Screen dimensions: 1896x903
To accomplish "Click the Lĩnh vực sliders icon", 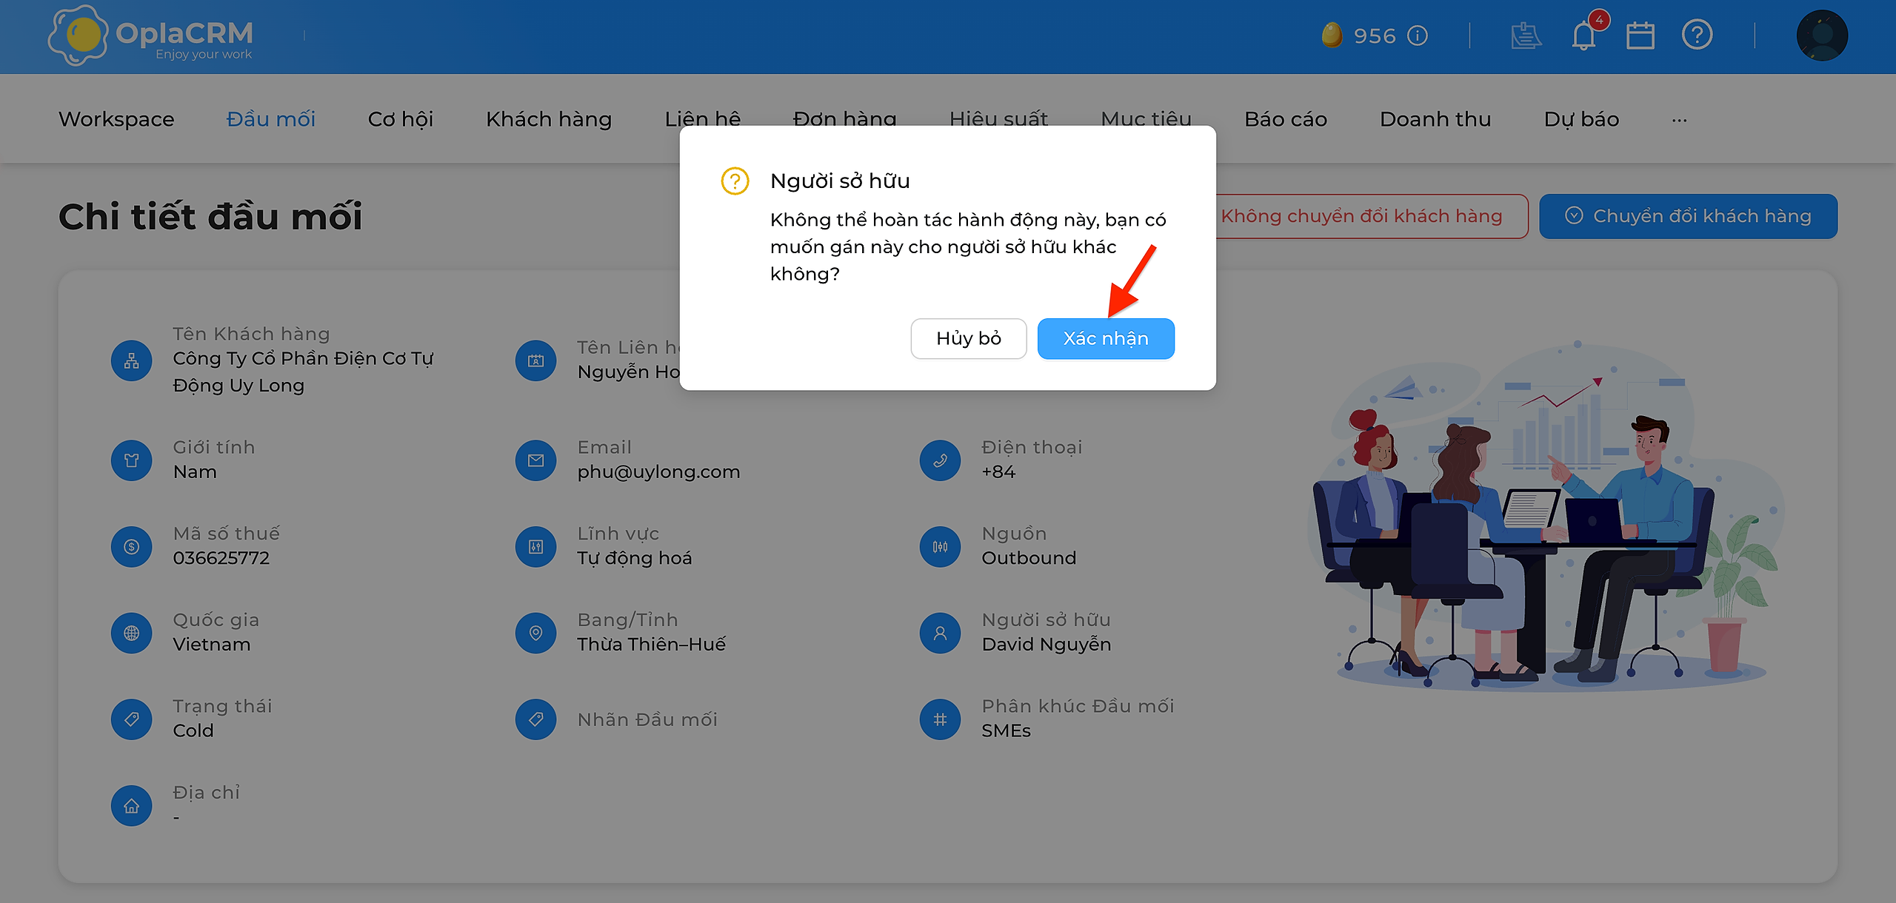I will click(x=536, y=546).
